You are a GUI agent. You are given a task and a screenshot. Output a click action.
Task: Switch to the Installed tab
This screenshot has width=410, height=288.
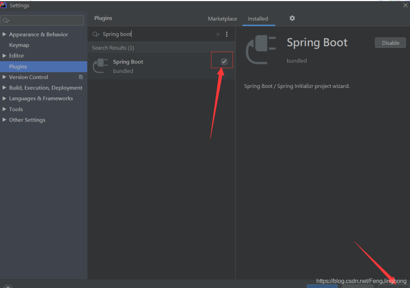(258, 19)
